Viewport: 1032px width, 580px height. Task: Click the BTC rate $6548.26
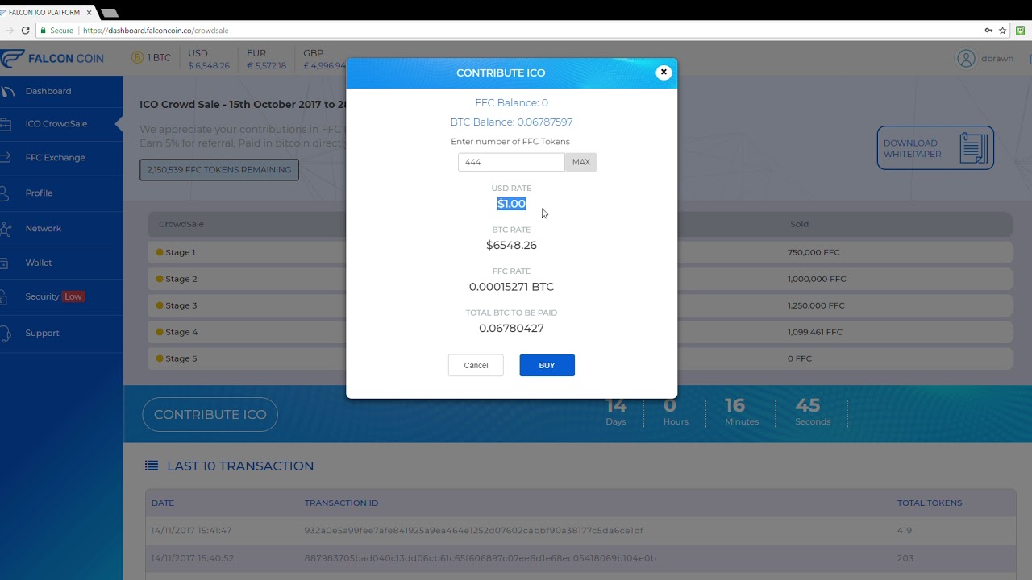pos(511,245)
